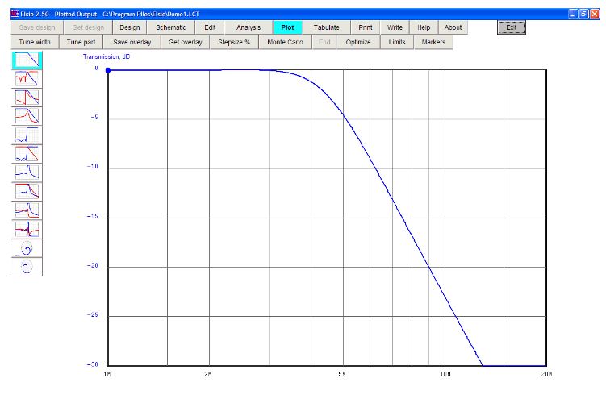The height and width of the screenshot is (395, 606).
Task: Open the Stepsize % setting
Action: pyautogui.click(x=234, y=42)
